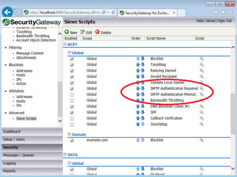Click the browser Forward arrow button
237x177 pixels.
[x=18, y=12]
